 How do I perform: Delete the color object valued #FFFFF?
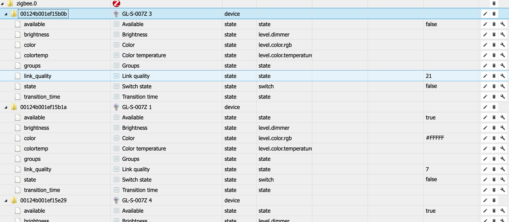[494, 138]
